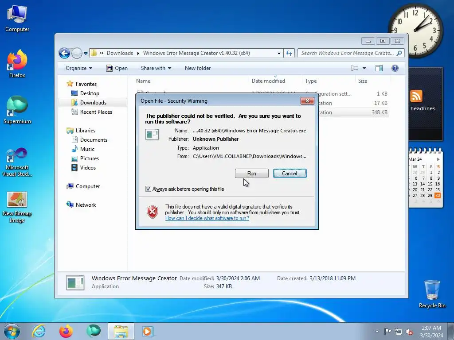Click New folder in the toolbar

198,68
